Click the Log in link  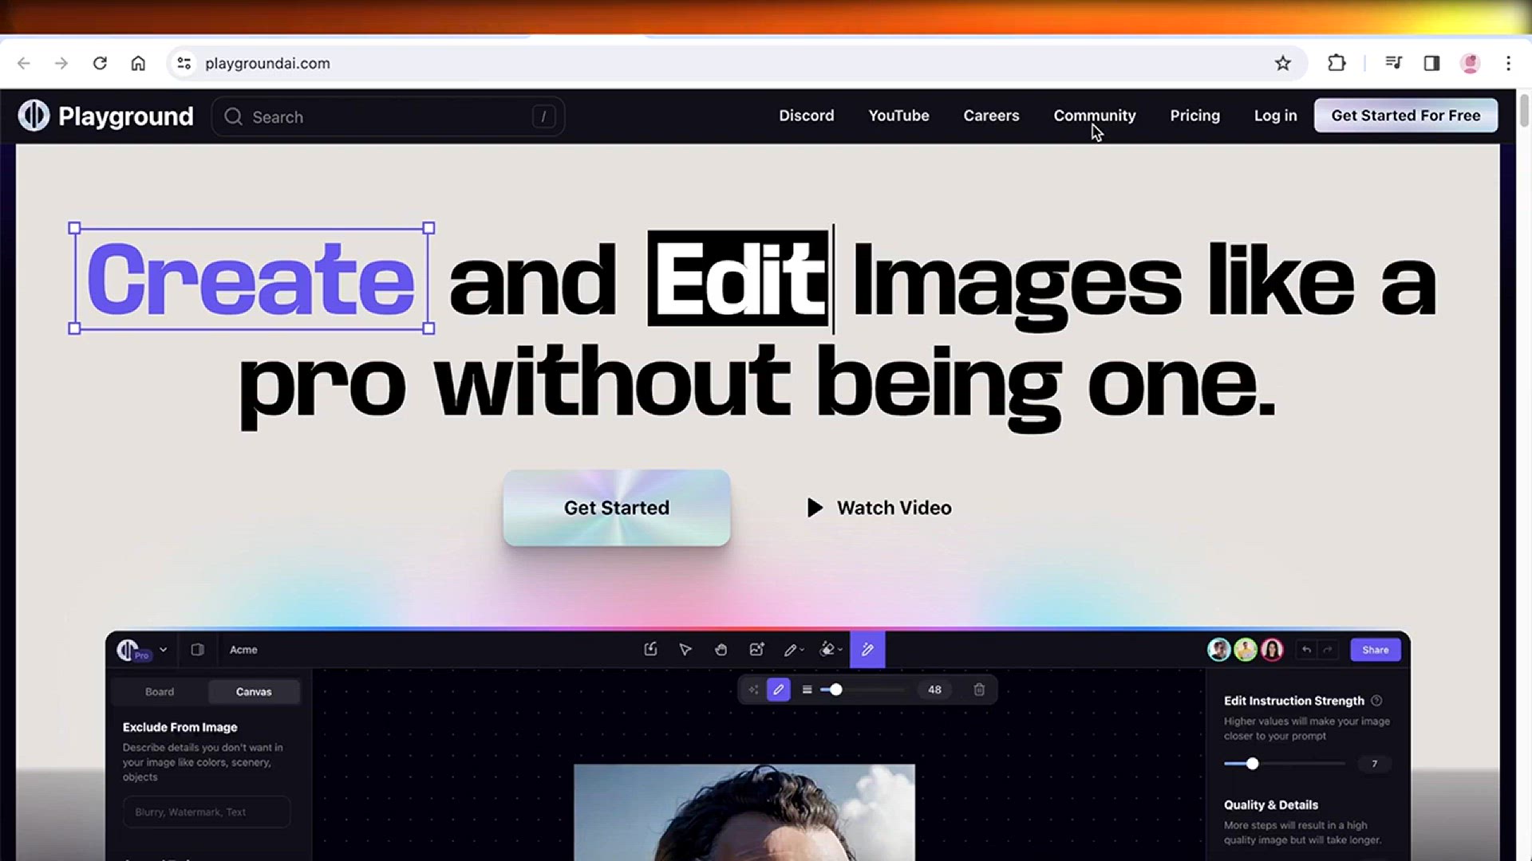point(1275,116)
